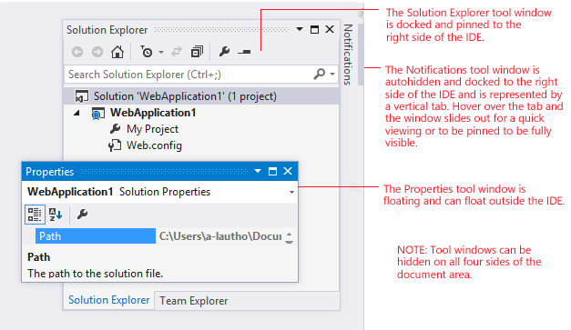This screenshot has height=330, width=571.
Task: Open the WebApplication1 Solution Properties object dropdown
Action: (x=291, y=192)
